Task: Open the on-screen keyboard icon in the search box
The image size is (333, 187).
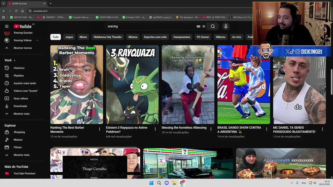Action: [x=198, y=26]
